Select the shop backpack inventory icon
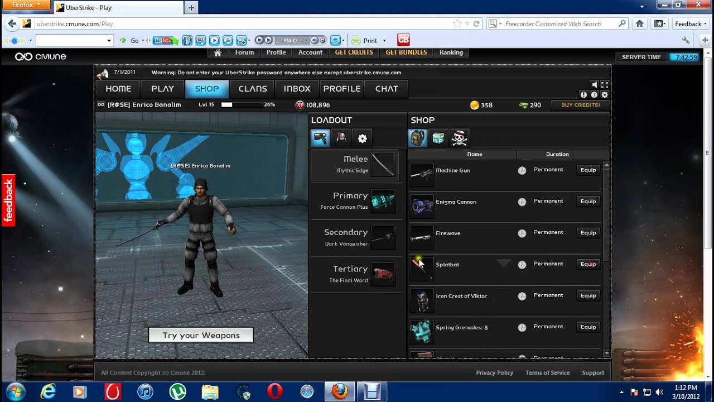Image resolution: width=714 pixels, height=402 pixels. coord(417,138)
